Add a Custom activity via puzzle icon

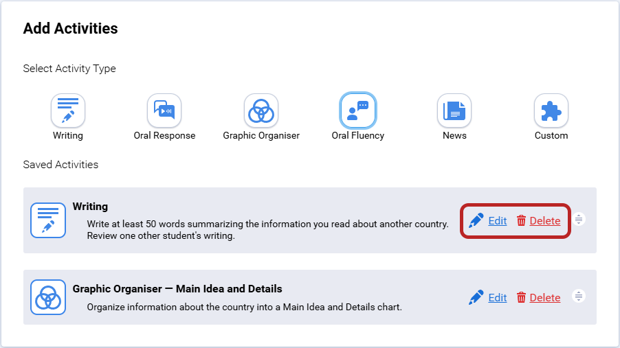point(551,111)
